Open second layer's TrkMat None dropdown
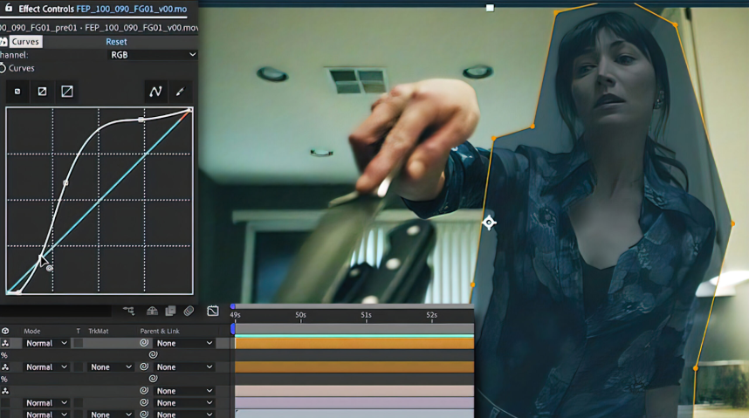749x418 pixels. click(x=111, y=367)
